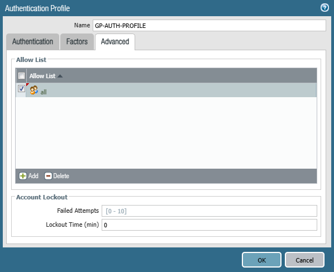
Task: Click the OK button
Action: 261,260
